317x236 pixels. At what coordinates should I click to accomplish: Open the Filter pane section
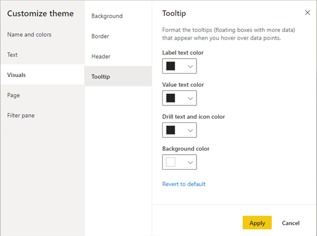click(x=21, y=115)
